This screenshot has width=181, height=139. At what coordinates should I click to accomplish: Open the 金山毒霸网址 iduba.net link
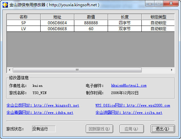pos(40,112)
